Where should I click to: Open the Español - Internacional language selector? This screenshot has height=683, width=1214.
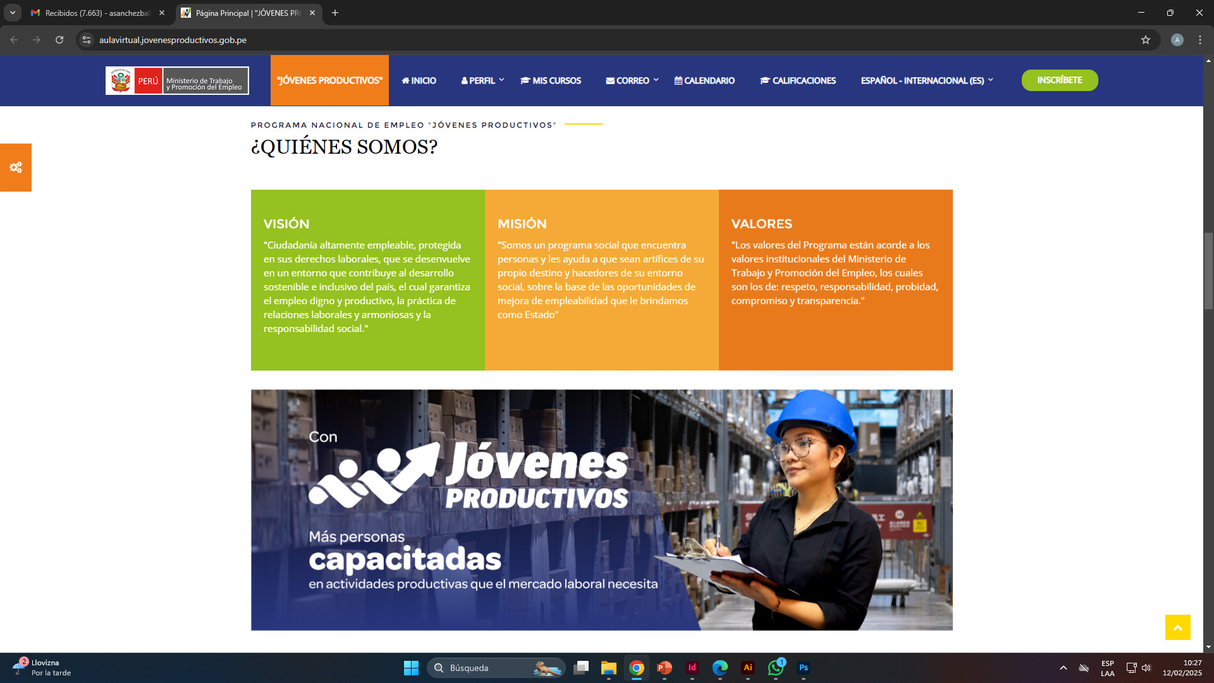click(x=927, y=80)
